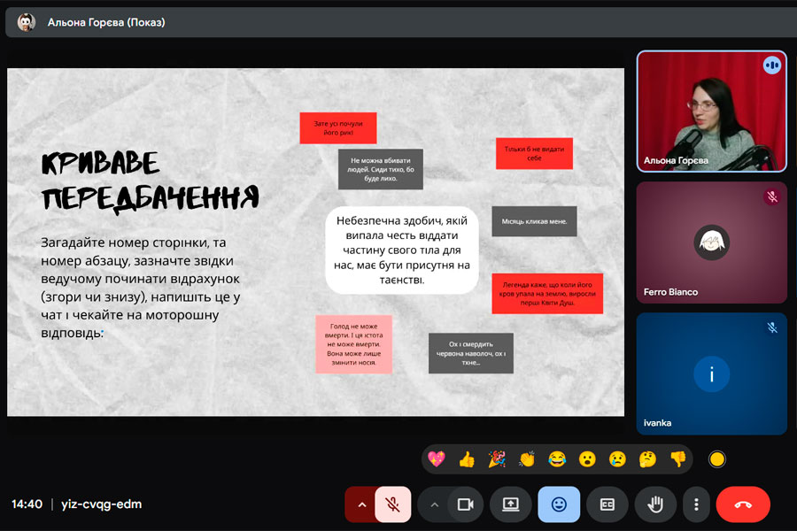Pick emoji skin tone yellow circle
Viewport: 797px width, 531px height.
717,458
